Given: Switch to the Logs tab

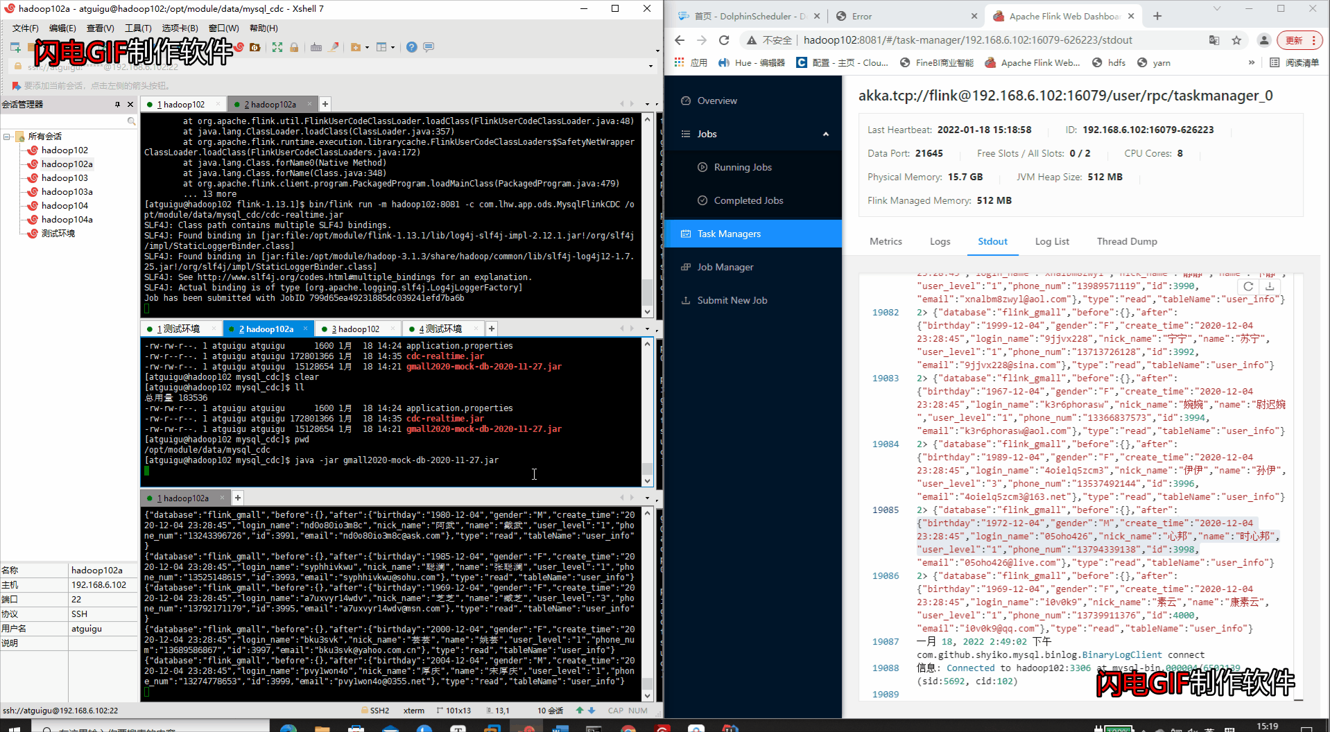Looking at the screenshot, I should click(940, 241).
